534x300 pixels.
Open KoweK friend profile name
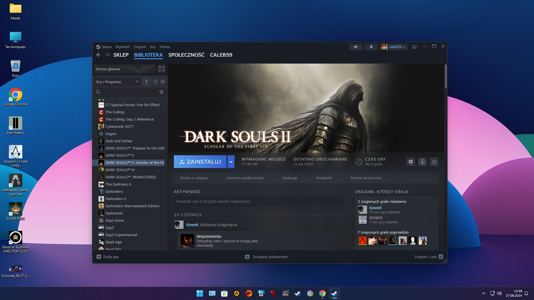[375, 208]
